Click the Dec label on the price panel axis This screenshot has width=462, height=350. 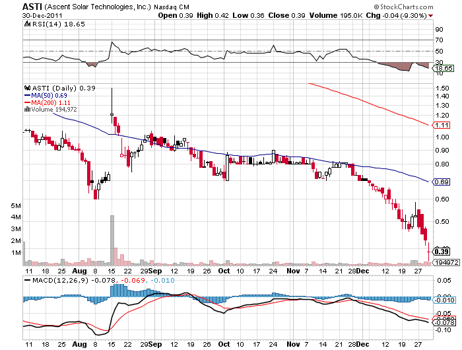[362, 271]
